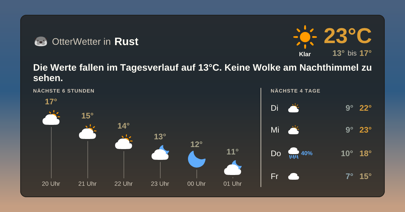Click the 21 Uhr time label
Screen dimensions: 405x212
[x=87, y=184]
